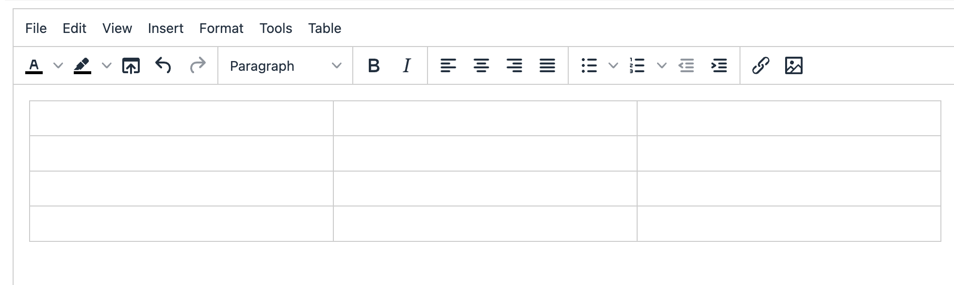The image size is (954, 285).
Task: Open the Paragraph format dropdown
Action: pos(285,65)
